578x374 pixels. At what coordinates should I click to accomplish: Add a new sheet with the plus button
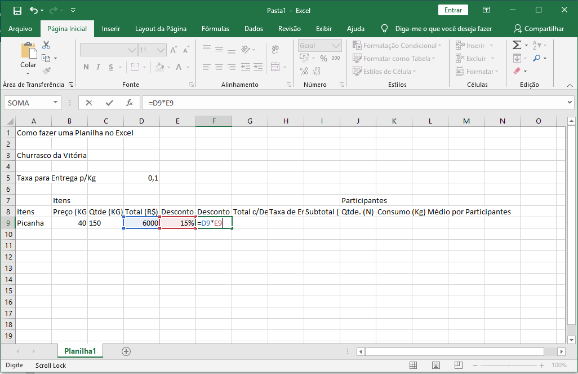[126, 351]
